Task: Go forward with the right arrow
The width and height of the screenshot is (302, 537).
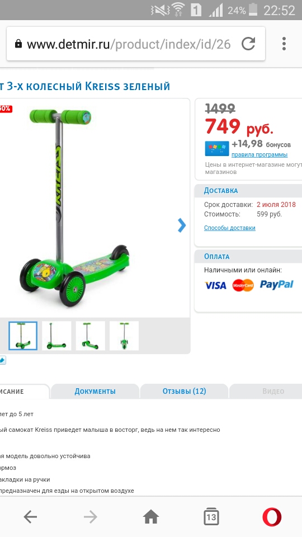Action: 91,517
